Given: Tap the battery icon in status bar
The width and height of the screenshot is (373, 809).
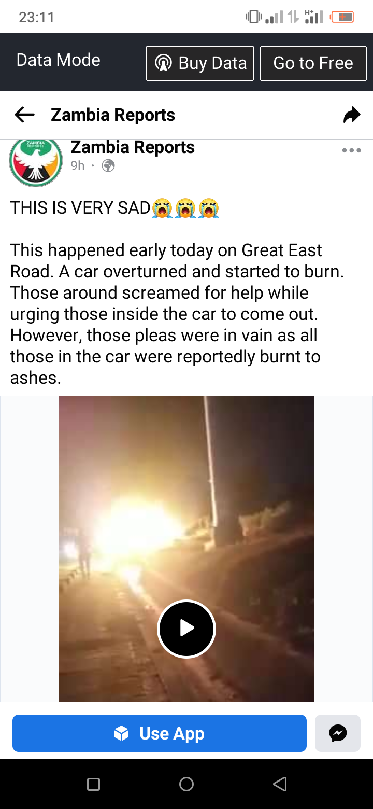Looking at the screenshot, I should tap(342, 17).
